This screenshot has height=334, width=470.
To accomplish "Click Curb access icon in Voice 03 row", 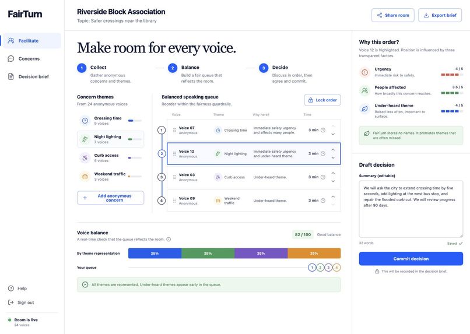I will [218, 177].
